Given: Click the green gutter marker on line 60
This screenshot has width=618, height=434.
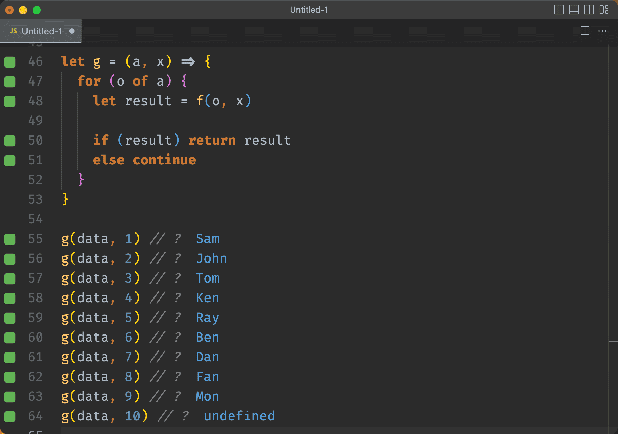Looking at the screenshot, I should 10,338.
